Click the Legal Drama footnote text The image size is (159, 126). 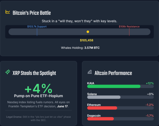pos(38,118)
